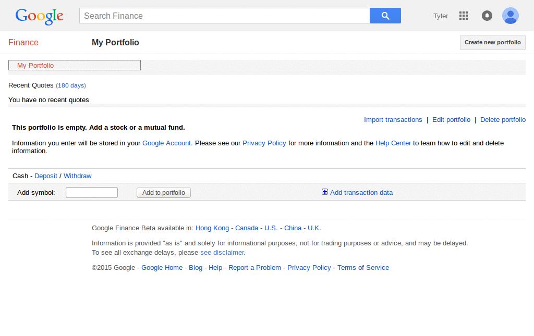The image size is (534, 336).
Task: Click the My Portfolio page heading
Action: click(115, 43)
